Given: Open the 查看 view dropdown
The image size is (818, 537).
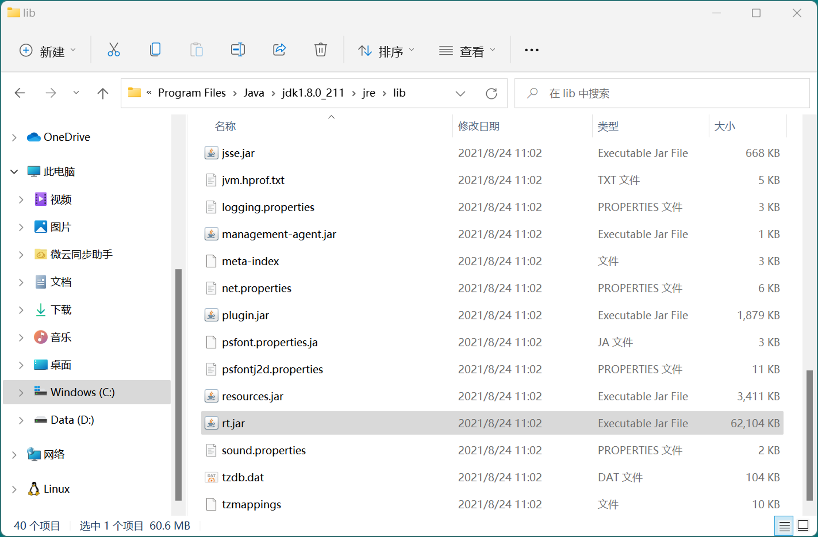Looking at the screenshot, I should coord(467,51).
